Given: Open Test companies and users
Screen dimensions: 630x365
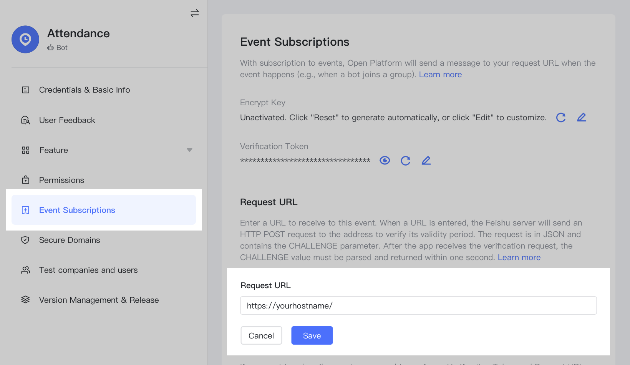Looking at the screenshot, I should point(88,270).
